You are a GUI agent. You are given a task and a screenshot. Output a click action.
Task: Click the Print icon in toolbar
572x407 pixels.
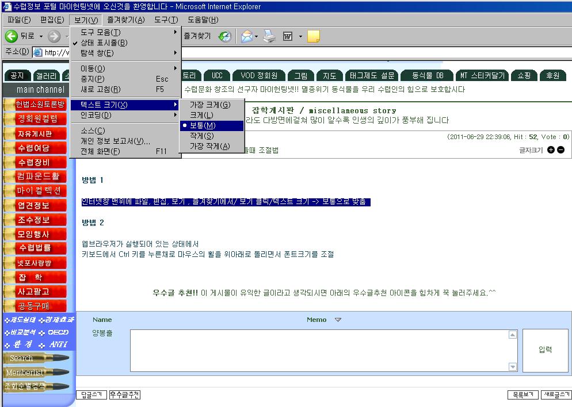pyautogui.click(x=269, y=36)
